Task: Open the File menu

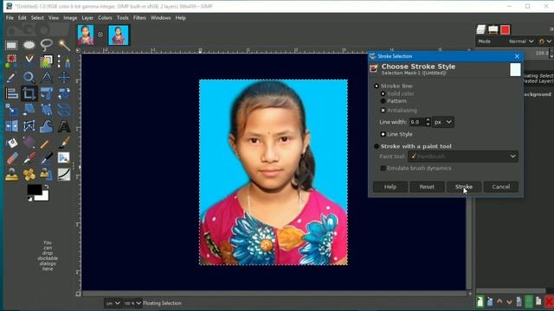Action: (x=10, y=17)
